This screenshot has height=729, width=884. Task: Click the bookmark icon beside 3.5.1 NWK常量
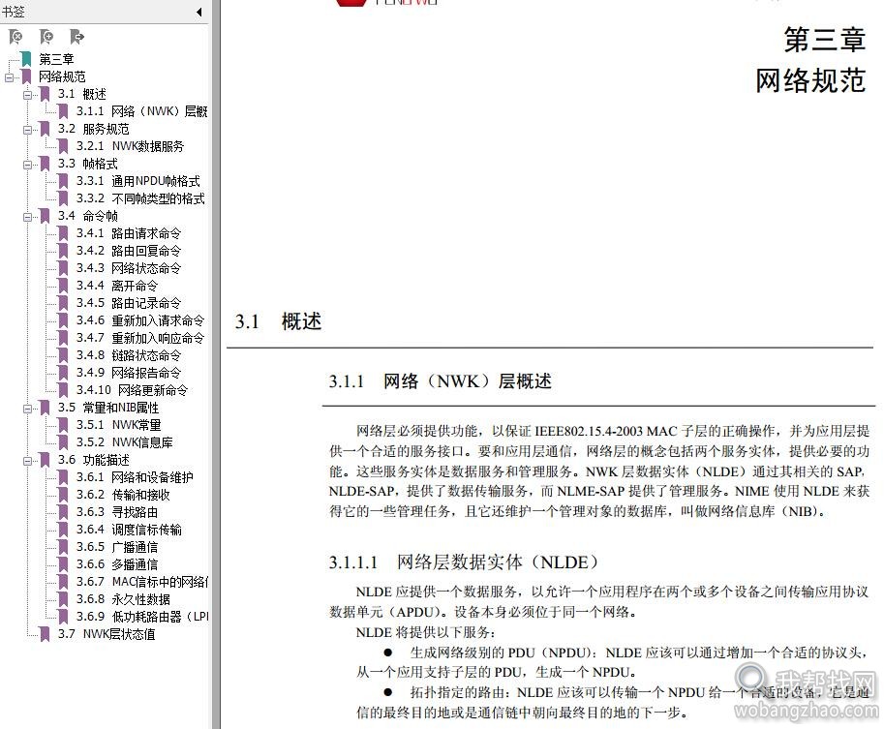pos(64,425)
